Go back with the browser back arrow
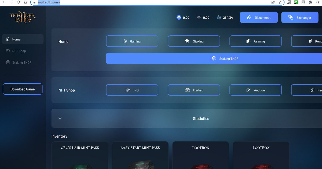 tap(4, 2)
